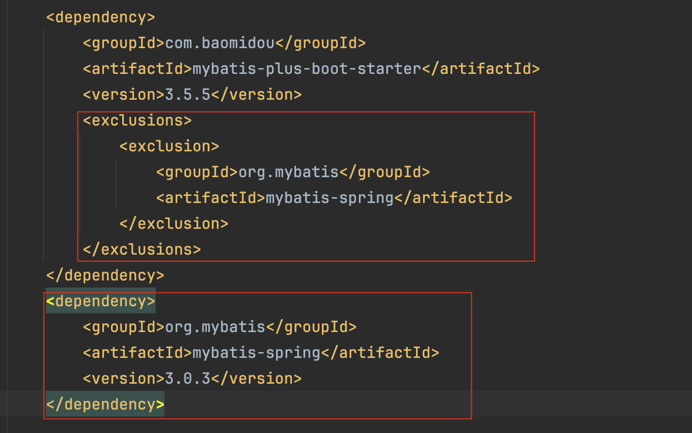The image size is (692, 433).
Task: Select the org.mybatis text inside the exclusion
Action: click(x=288, y=171)
